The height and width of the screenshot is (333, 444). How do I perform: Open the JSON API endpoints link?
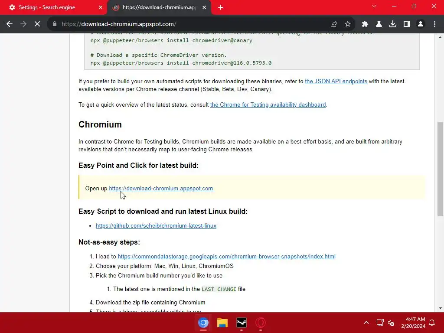[336, 81]
